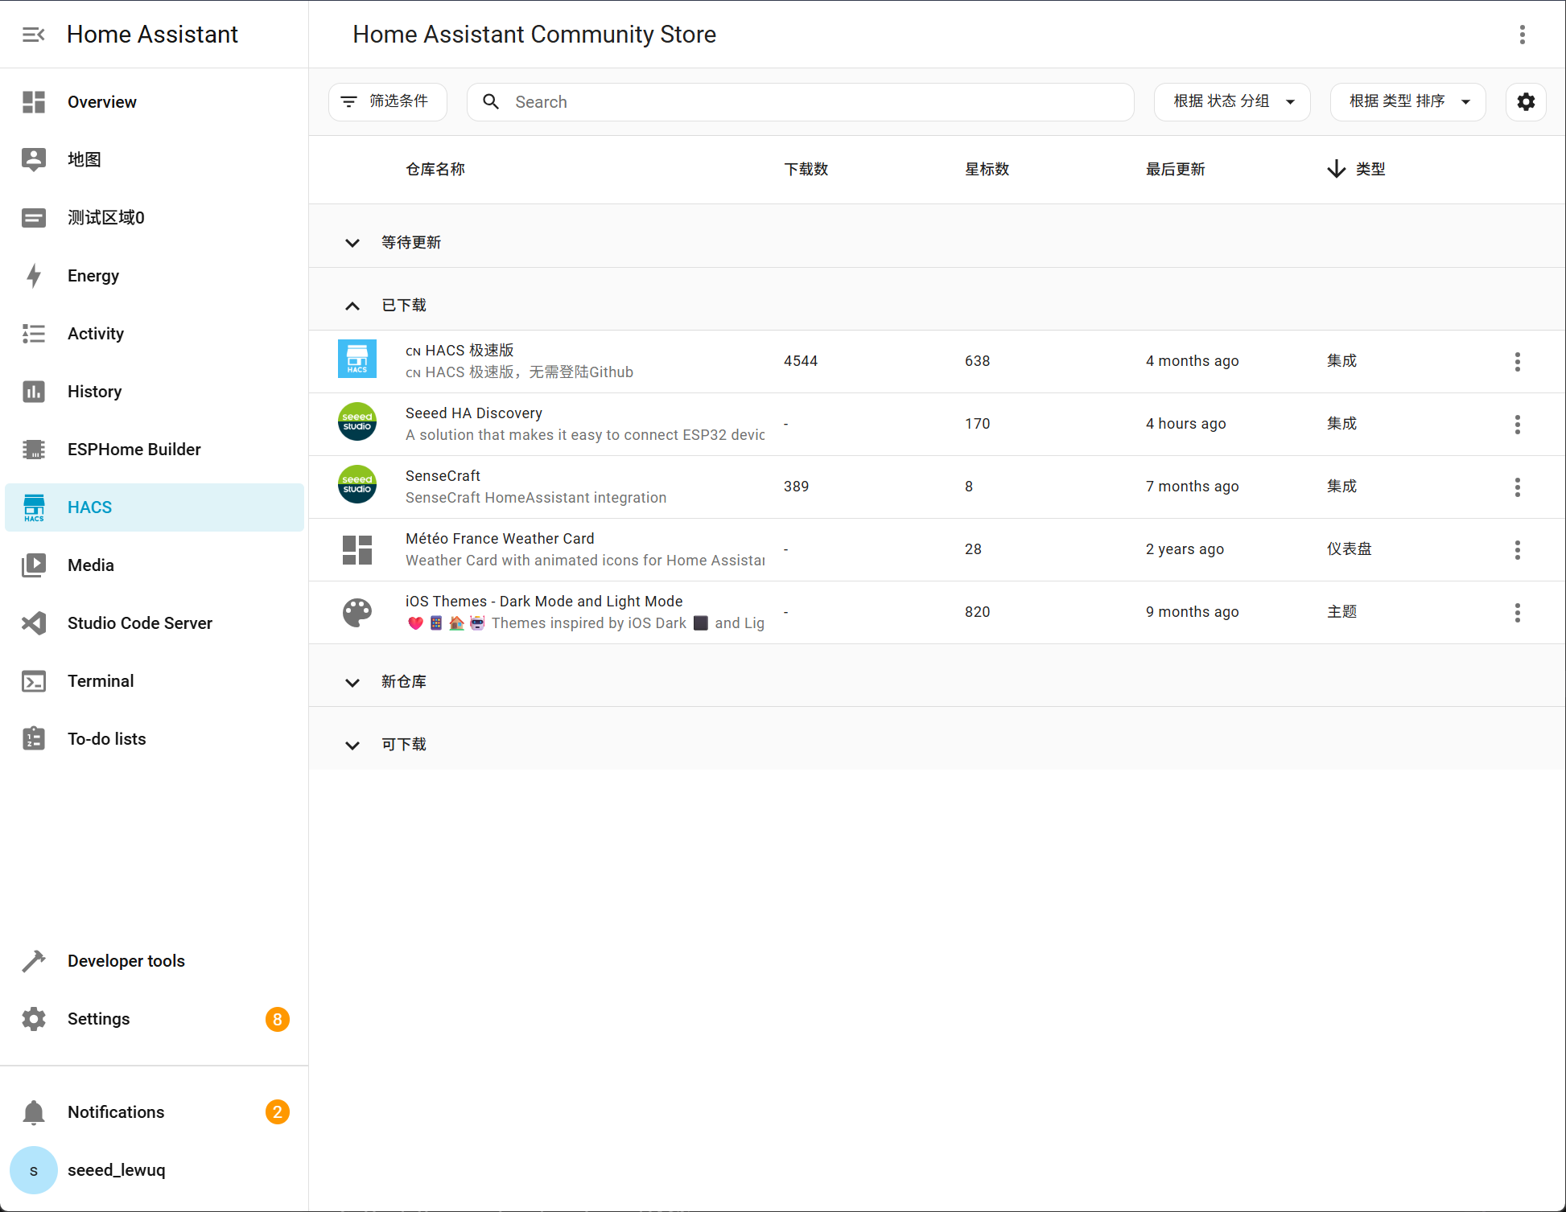Expand the 等待更新 group

click(352, 243)
